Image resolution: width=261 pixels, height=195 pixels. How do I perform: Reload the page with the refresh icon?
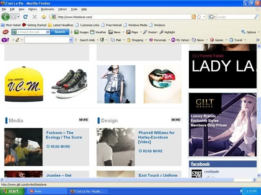[25, 17]
